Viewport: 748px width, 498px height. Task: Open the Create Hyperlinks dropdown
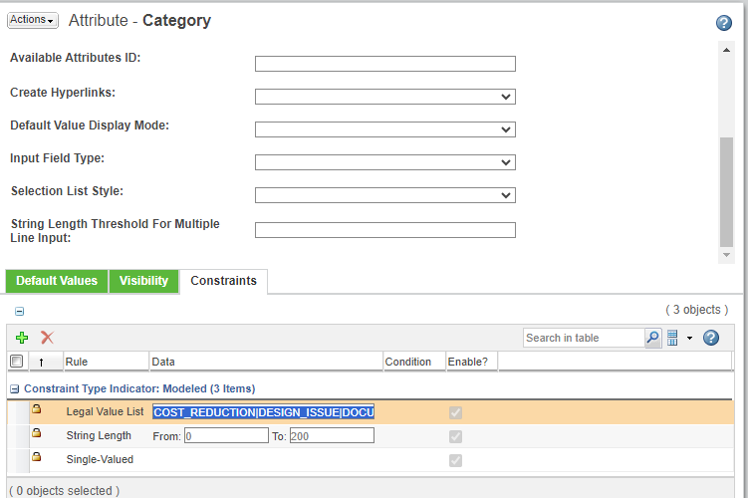tap(384, 97)
